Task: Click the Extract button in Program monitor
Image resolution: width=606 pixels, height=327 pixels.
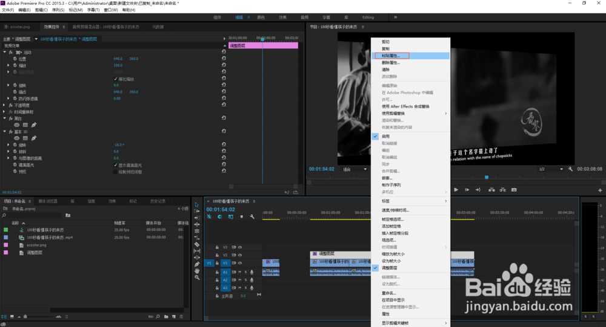Action: (502, 190)
